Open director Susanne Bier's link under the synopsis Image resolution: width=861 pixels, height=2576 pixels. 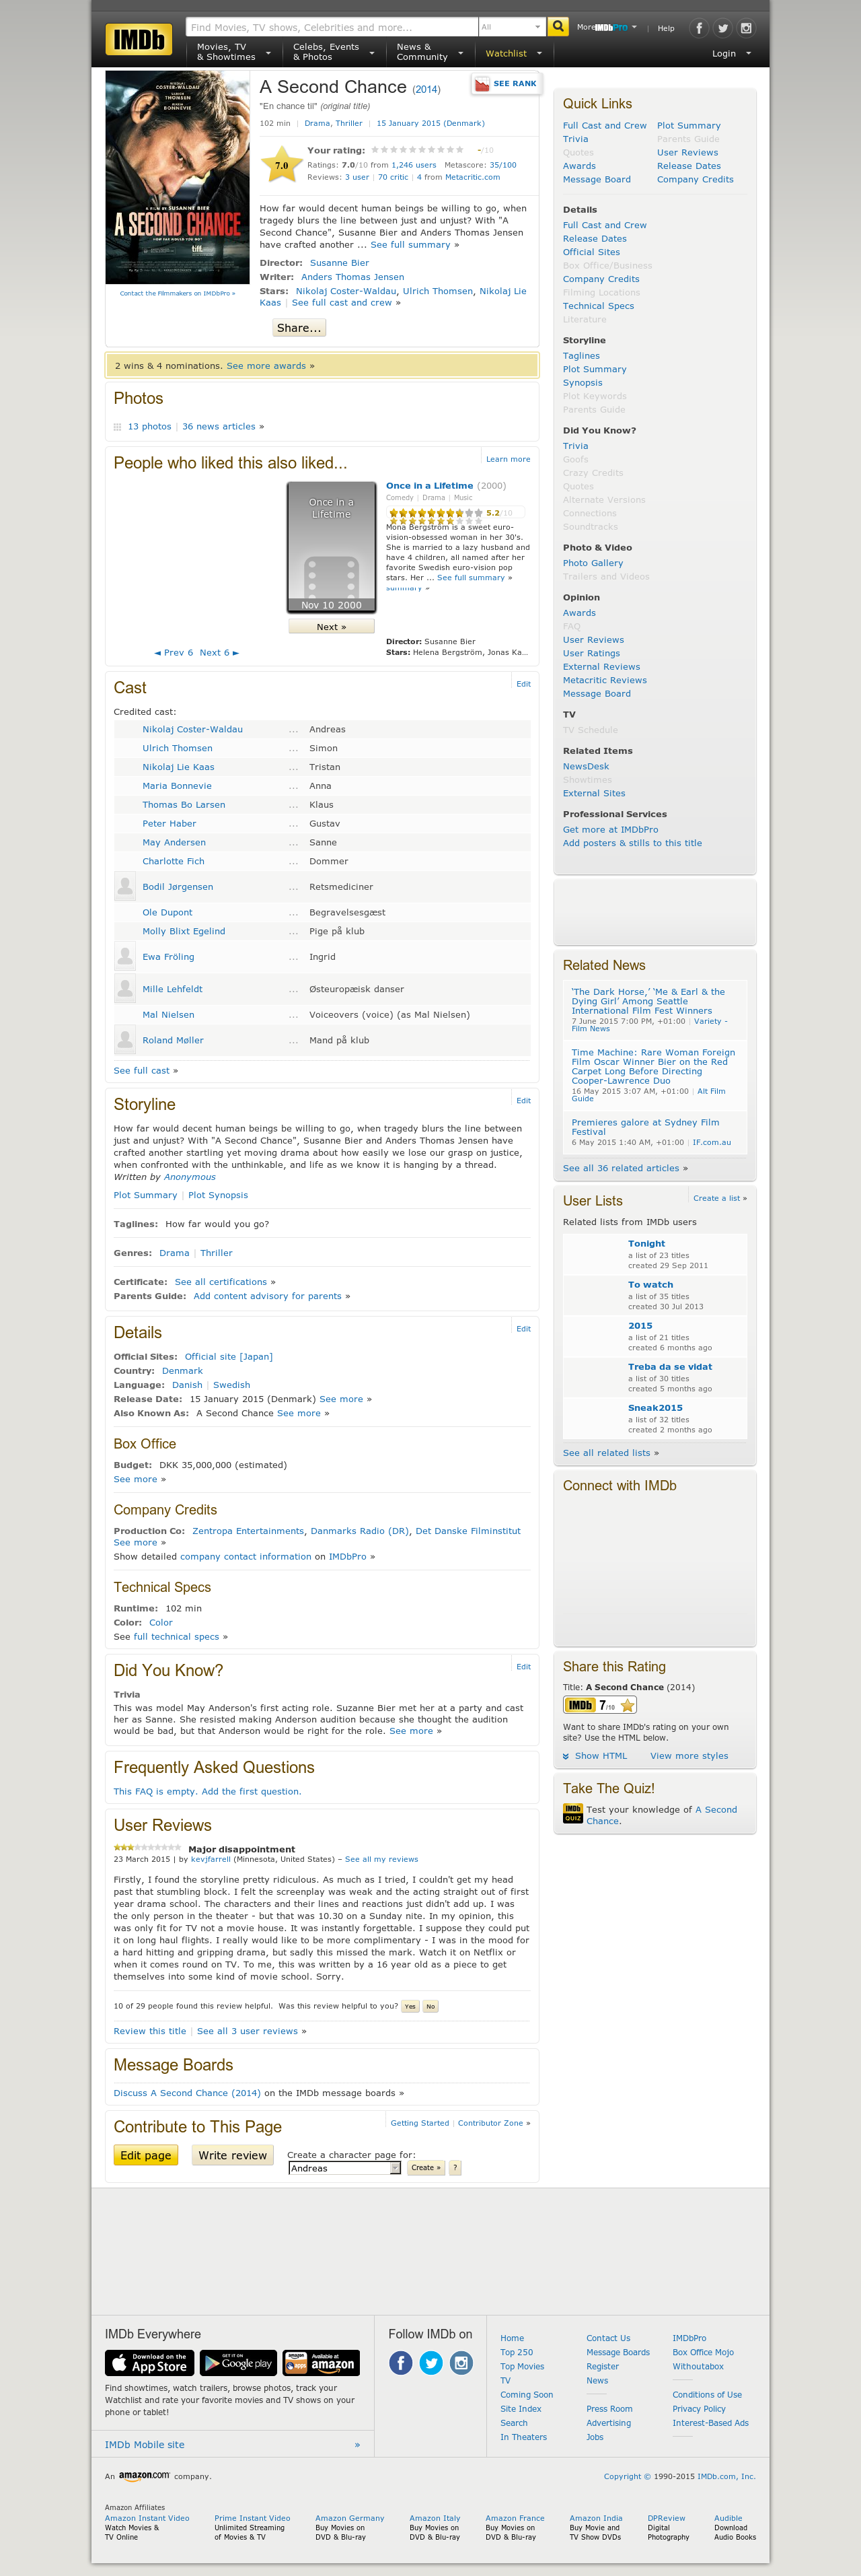340,263
